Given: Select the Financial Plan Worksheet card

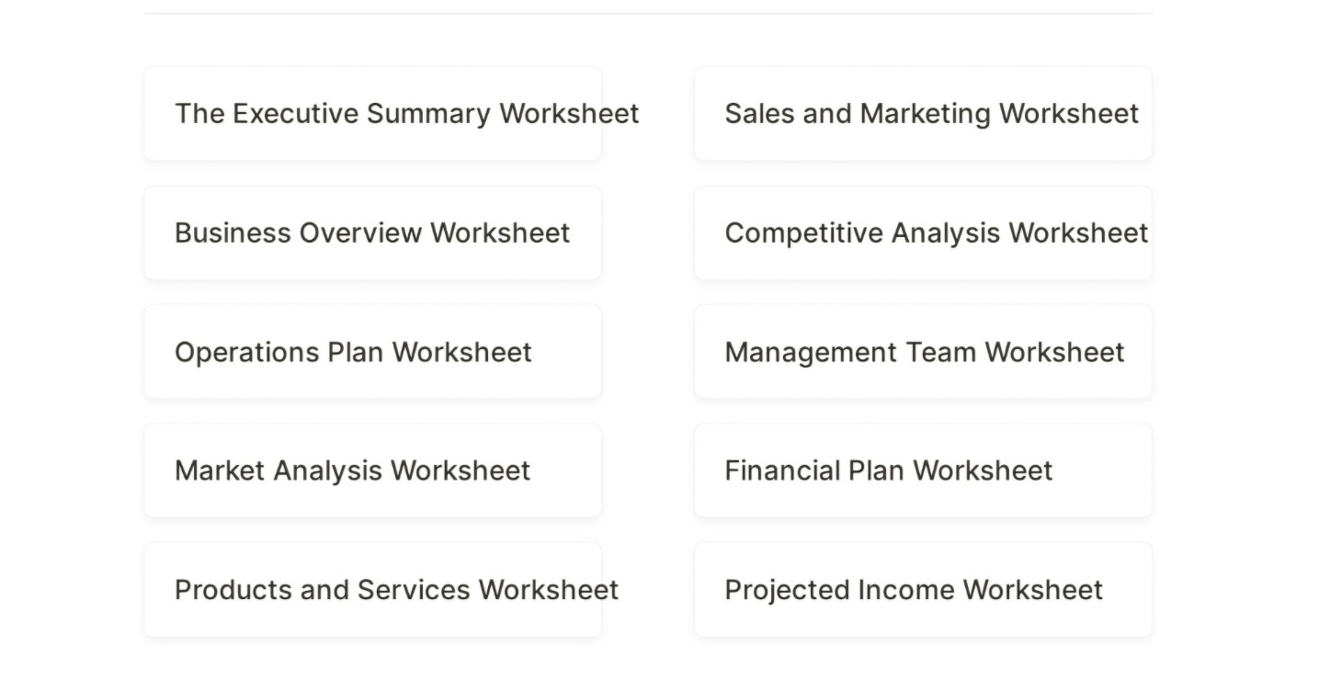Looking at the screenshot, I should (924, 470).
